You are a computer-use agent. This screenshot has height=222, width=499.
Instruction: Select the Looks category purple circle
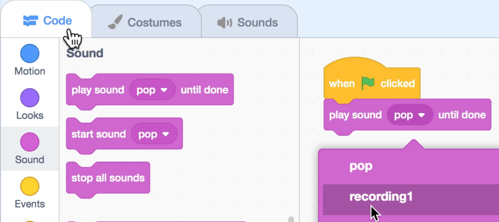tap(30, 98)
